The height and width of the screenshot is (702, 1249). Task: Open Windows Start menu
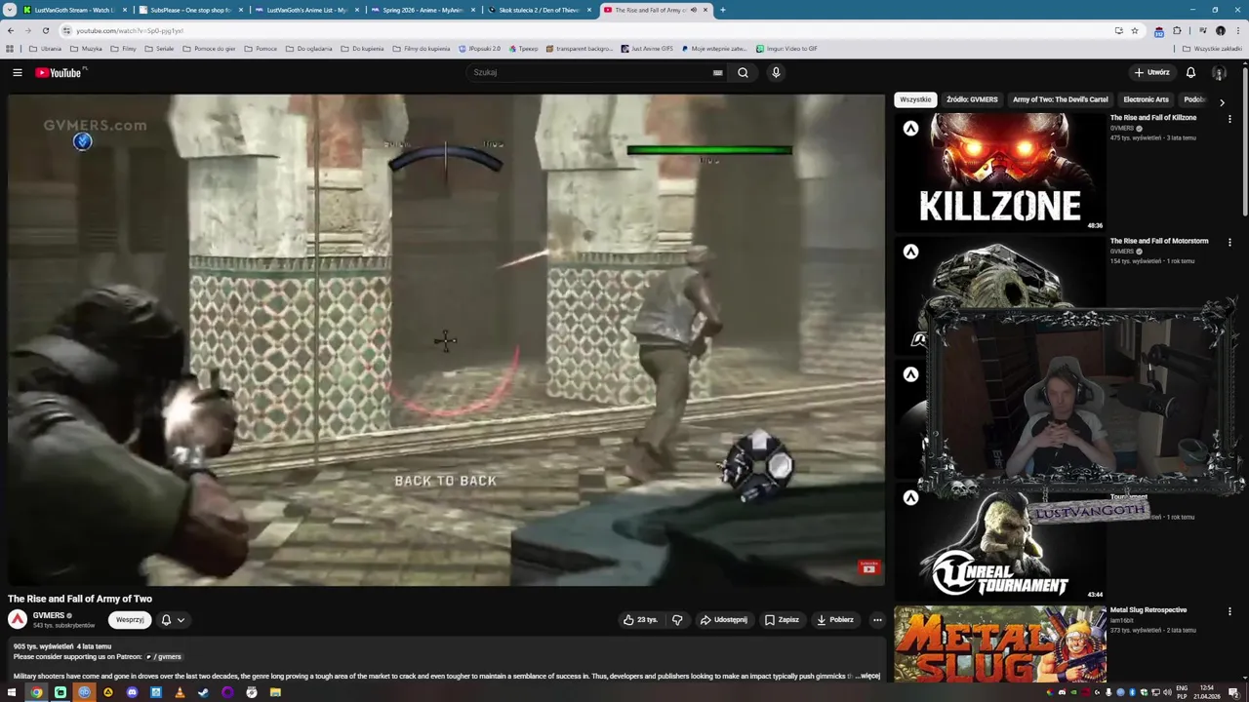pyautogui.click(x=12, y=692)
